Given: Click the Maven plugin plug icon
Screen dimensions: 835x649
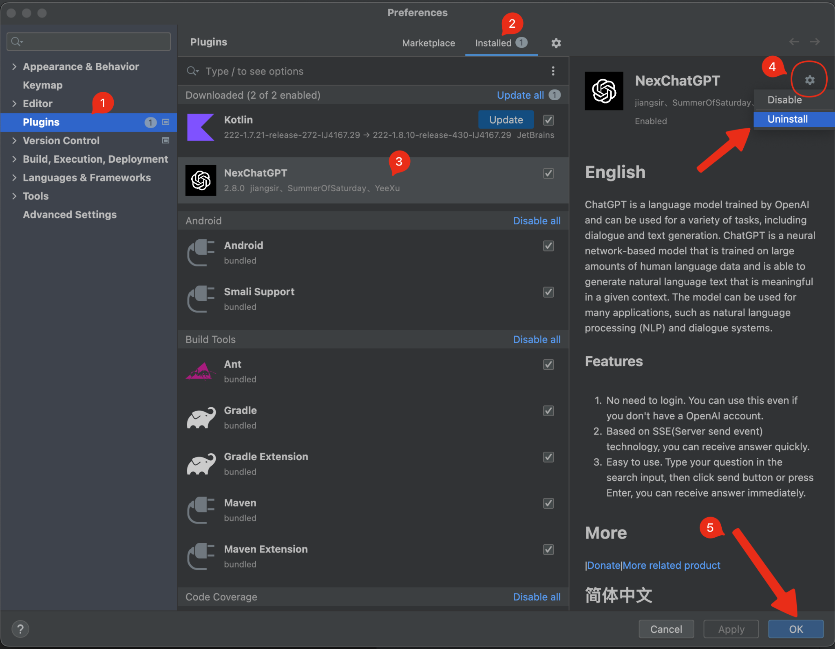Looking at the screenshot, I should click(201, 510).
